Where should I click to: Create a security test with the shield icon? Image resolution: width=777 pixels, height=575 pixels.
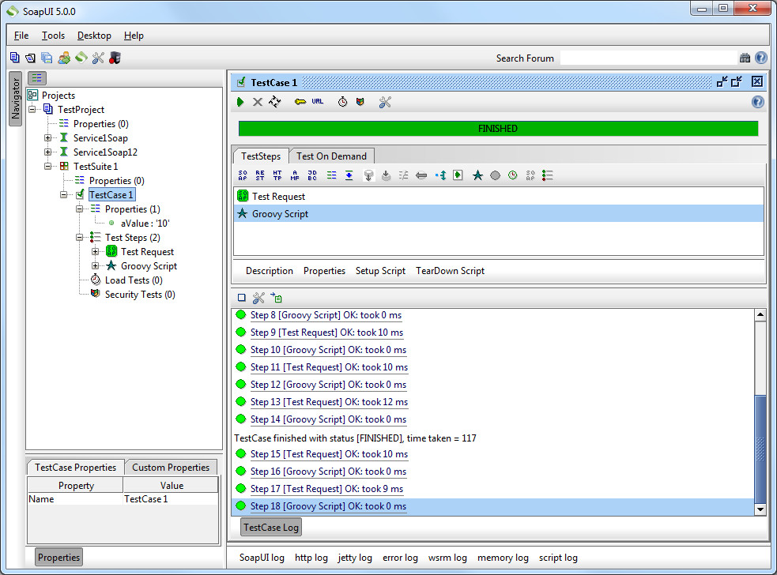click(360, 102)
